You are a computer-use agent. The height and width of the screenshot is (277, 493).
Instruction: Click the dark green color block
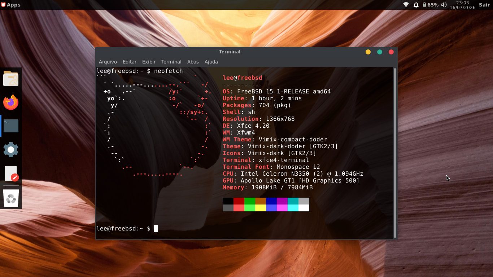pos(250,201)
